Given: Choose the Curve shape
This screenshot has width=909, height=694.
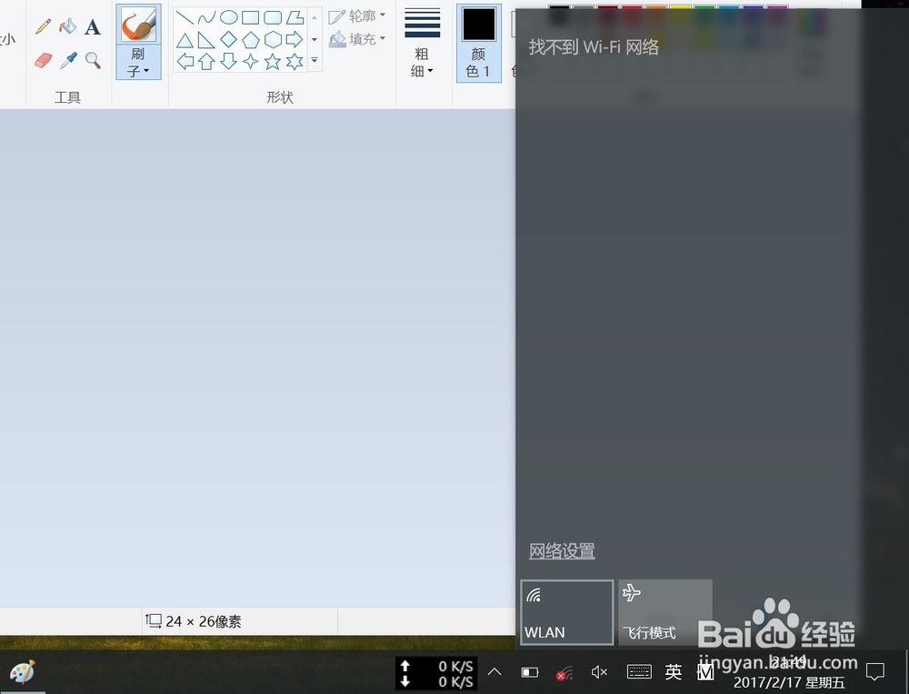Looking at the screenshot, I should tap(206, 17).
